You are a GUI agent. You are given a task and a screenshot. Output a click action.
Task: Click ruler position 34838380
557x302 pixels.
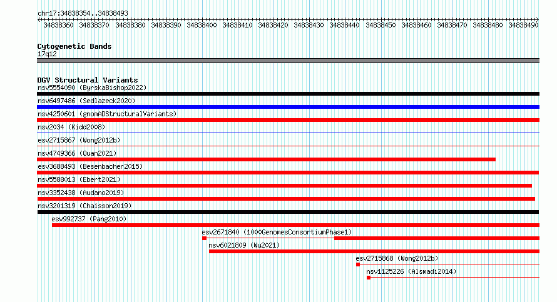(130, 25)
